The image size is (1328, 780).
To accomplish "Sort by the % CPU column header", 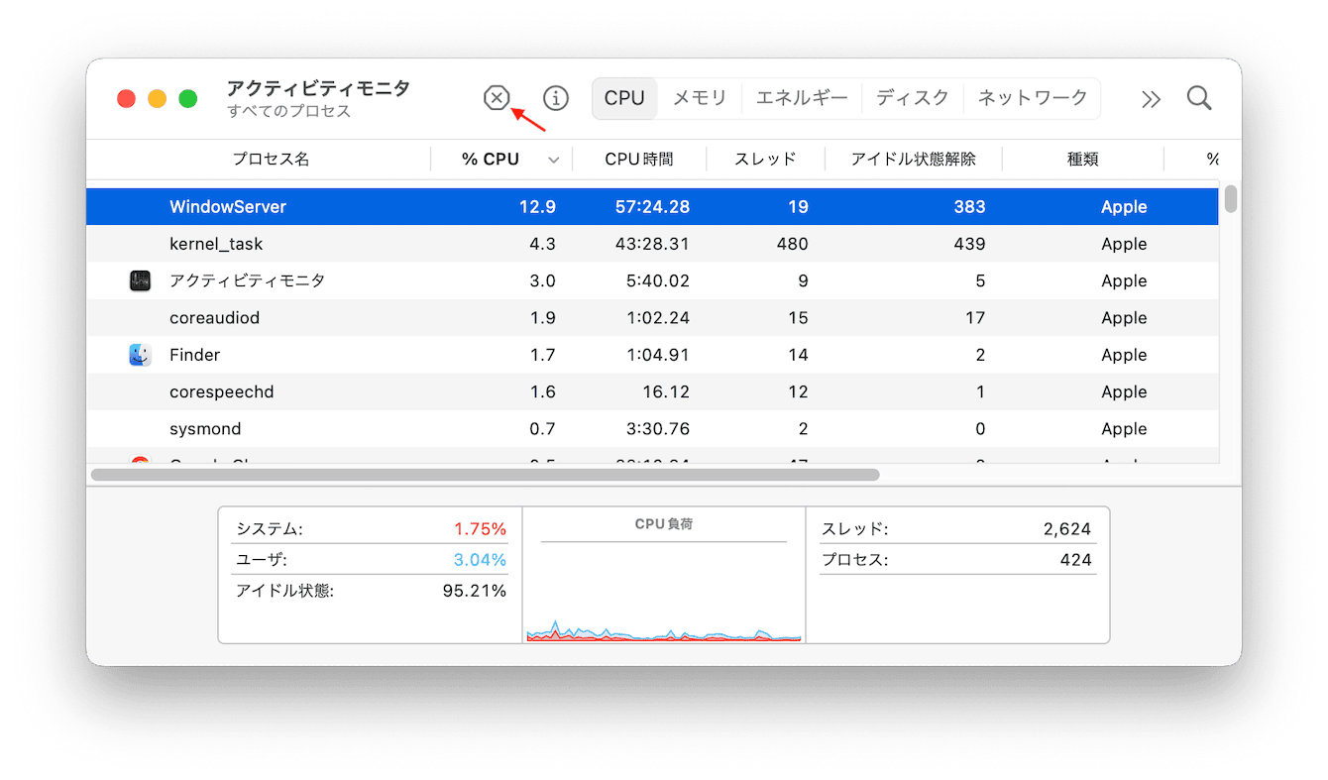I will coord(501,159).
